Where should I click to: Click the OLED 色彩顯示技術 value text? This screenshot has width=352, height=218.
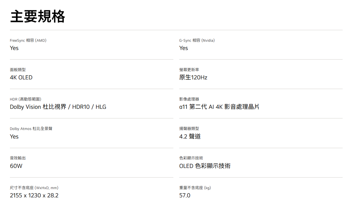point(205,166)
